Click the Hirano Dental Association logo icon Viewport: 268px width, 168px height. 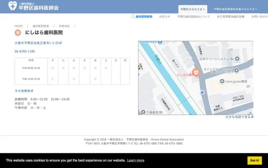(x=12, y=7)
